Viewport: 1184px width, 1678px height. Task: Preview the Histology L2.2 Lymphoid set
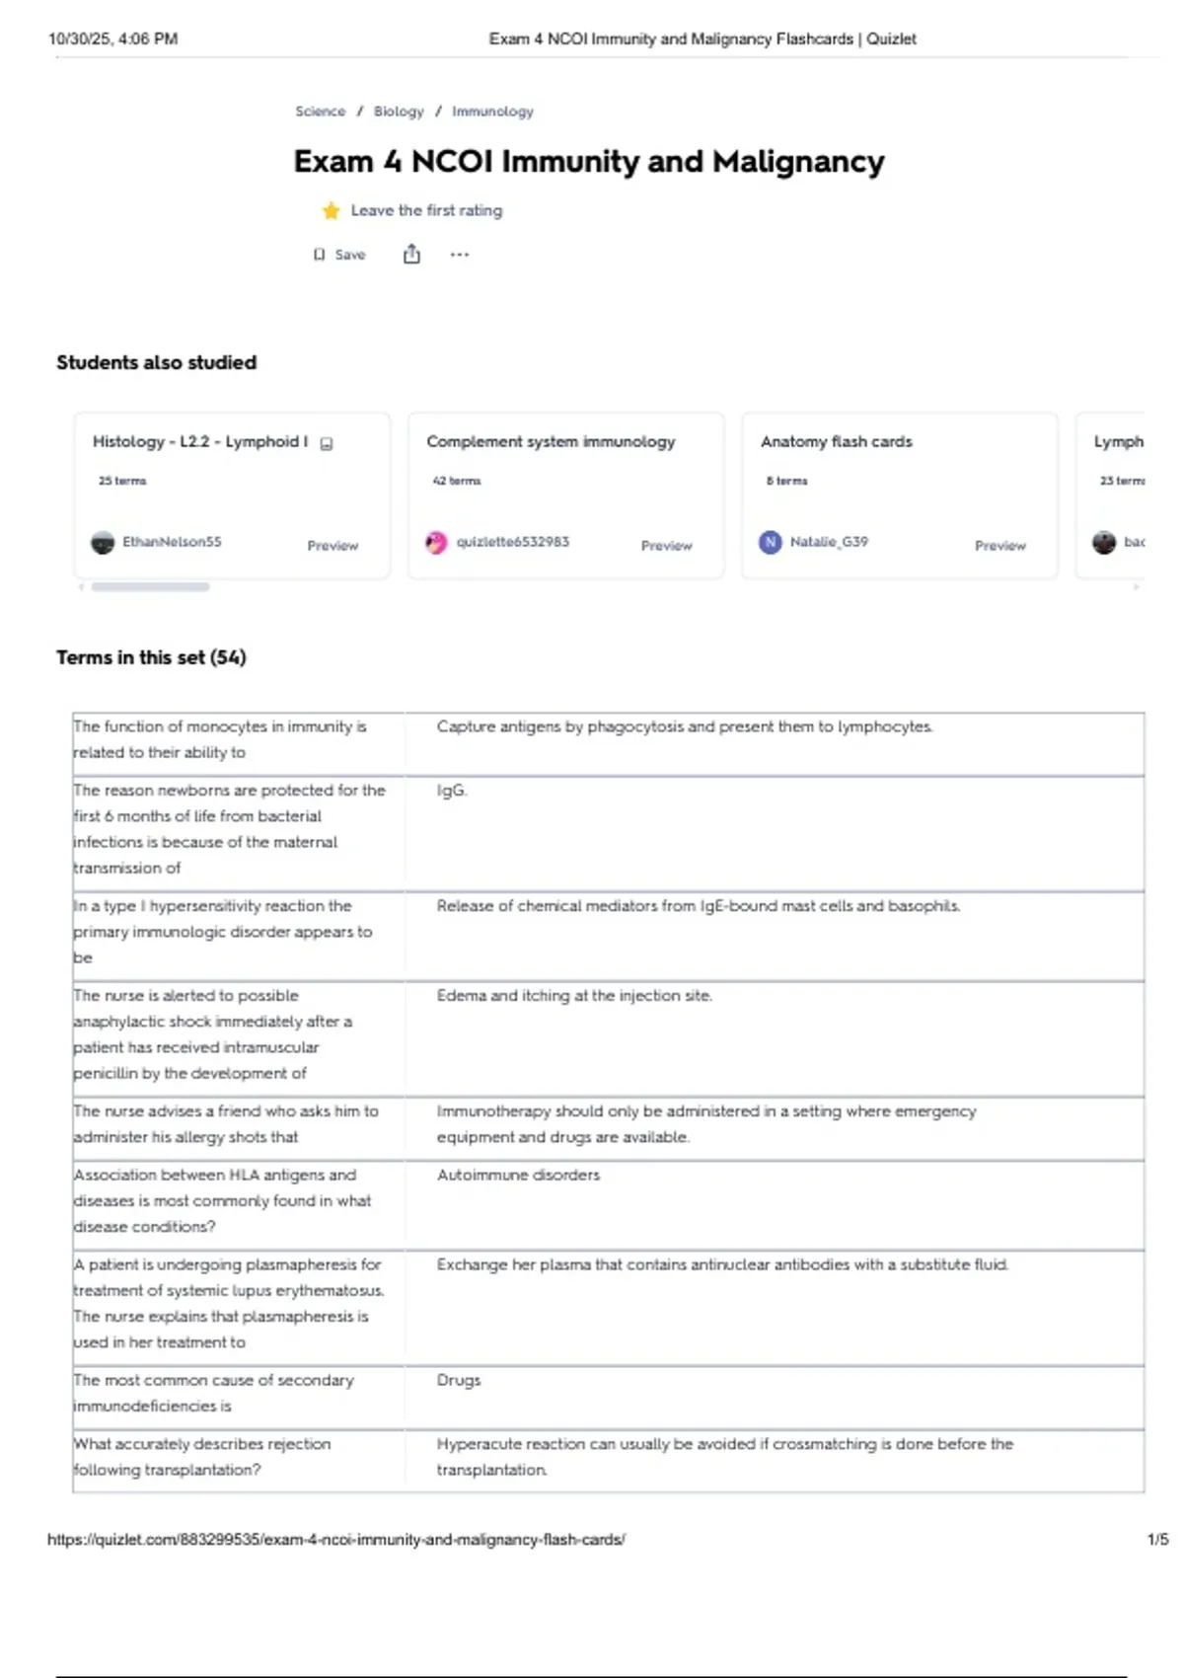(x=333, y=545)
